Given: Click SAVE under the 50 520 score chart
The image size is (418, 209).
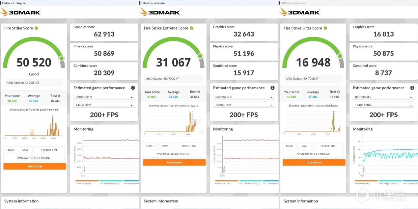Looking at the screenshot, I should point(25,150).
